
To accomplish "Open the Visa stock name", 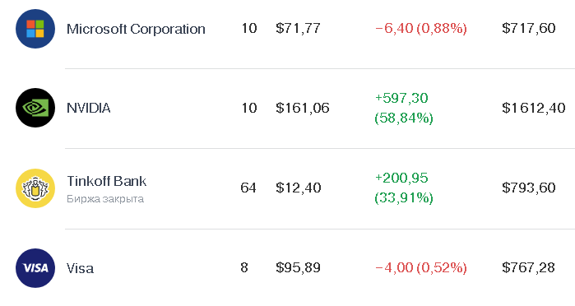I will click(x=80, y=268).
